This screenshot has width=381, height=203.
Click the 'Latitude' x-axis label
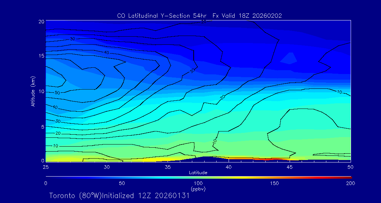click(198, 172)
